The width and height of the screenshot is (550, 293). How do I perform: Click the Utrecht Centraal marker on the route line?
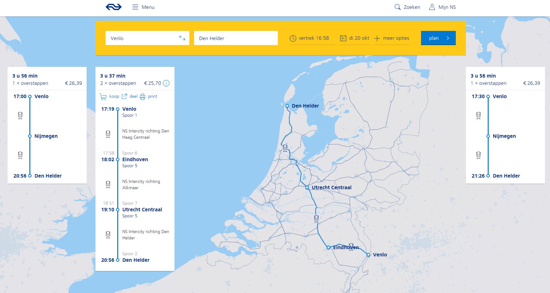coord(306,187)
